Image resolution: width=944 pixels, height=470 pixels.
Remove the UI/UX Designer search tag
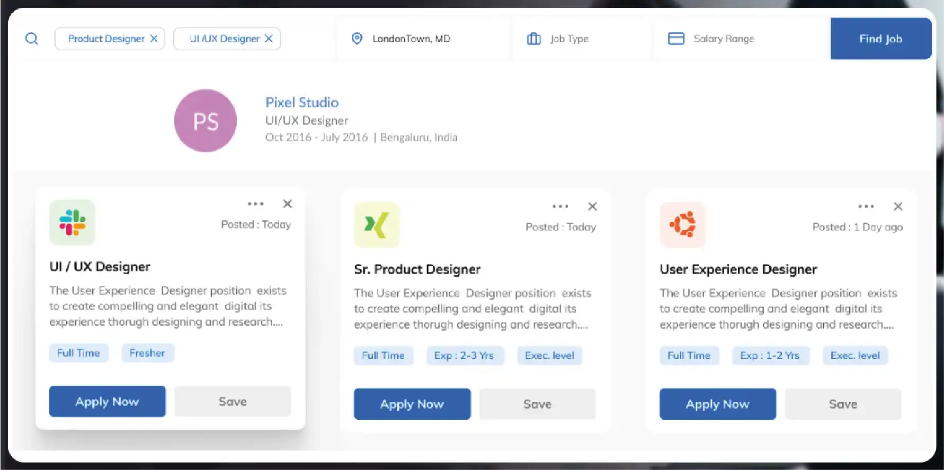pos(269,39)
